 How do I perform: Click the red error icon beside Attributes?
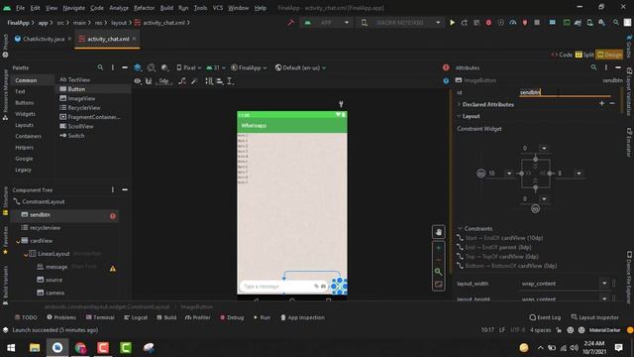(446, 67)
